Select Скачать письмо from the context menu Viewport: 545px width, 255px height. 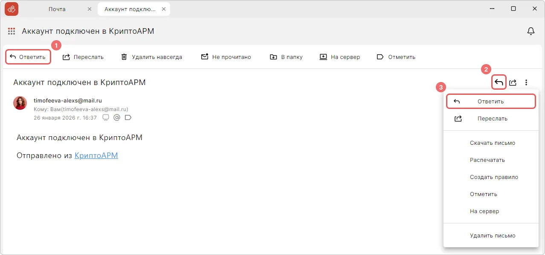point(493,143)
